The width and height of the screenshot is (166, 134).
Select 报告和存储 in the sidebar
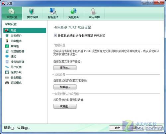click(x=17, y=62)
